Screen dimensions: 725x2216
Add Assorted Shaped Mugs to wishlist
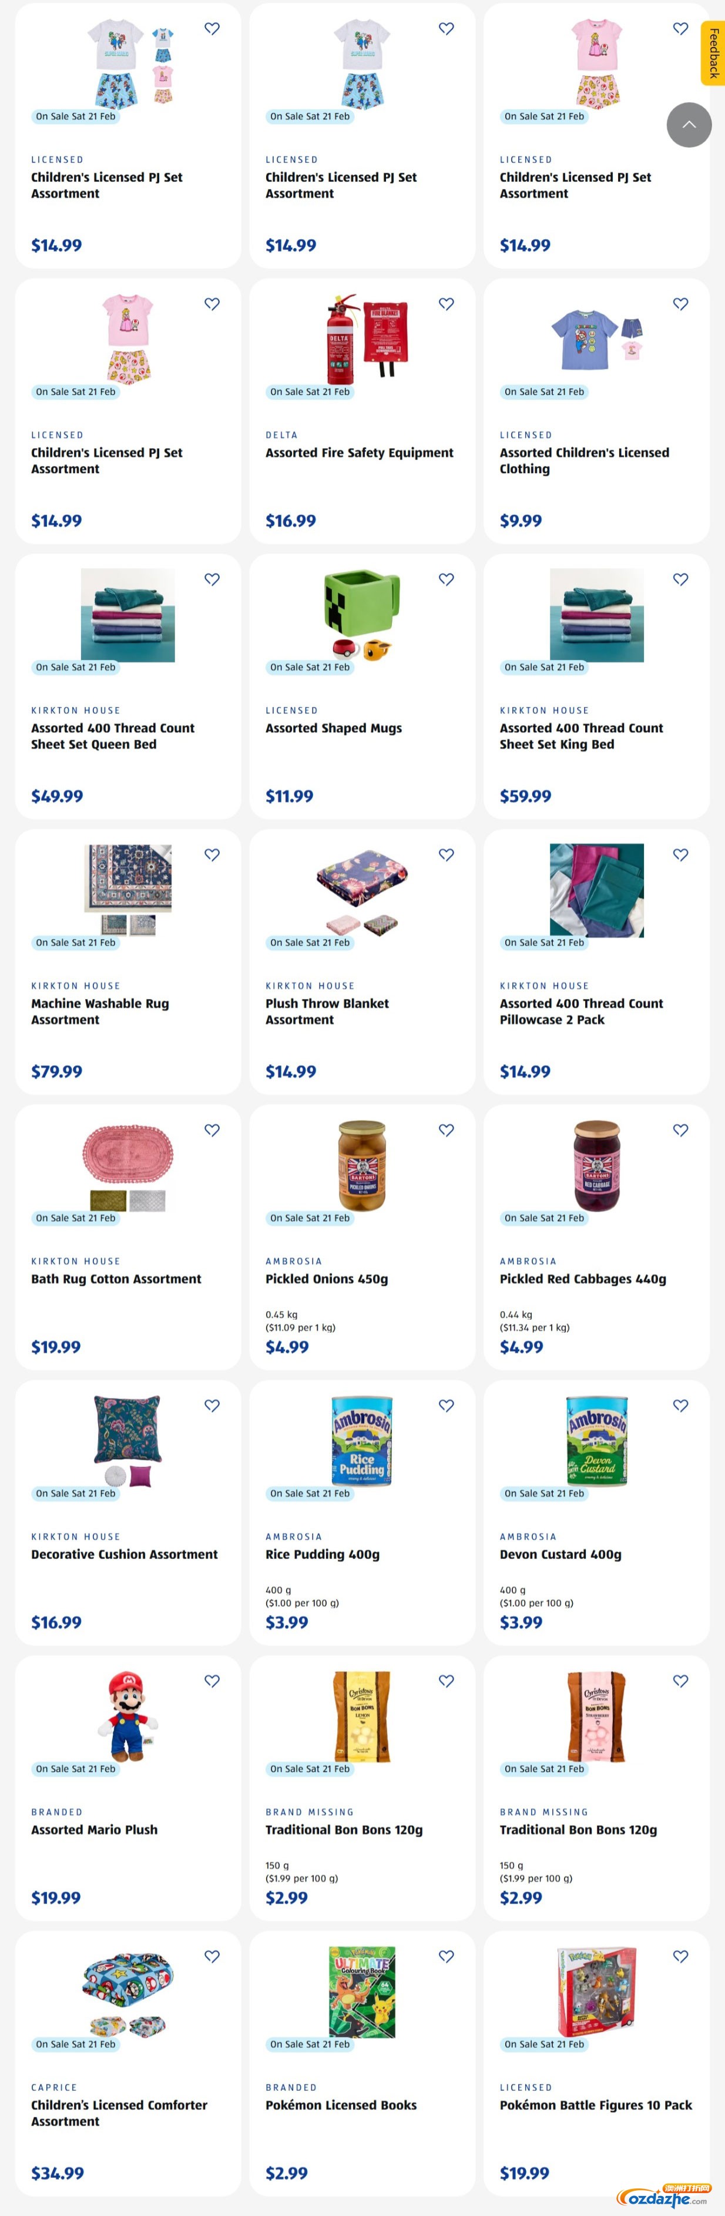point(447,579)
